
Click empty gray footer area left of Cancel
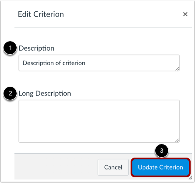click(56, 167)
